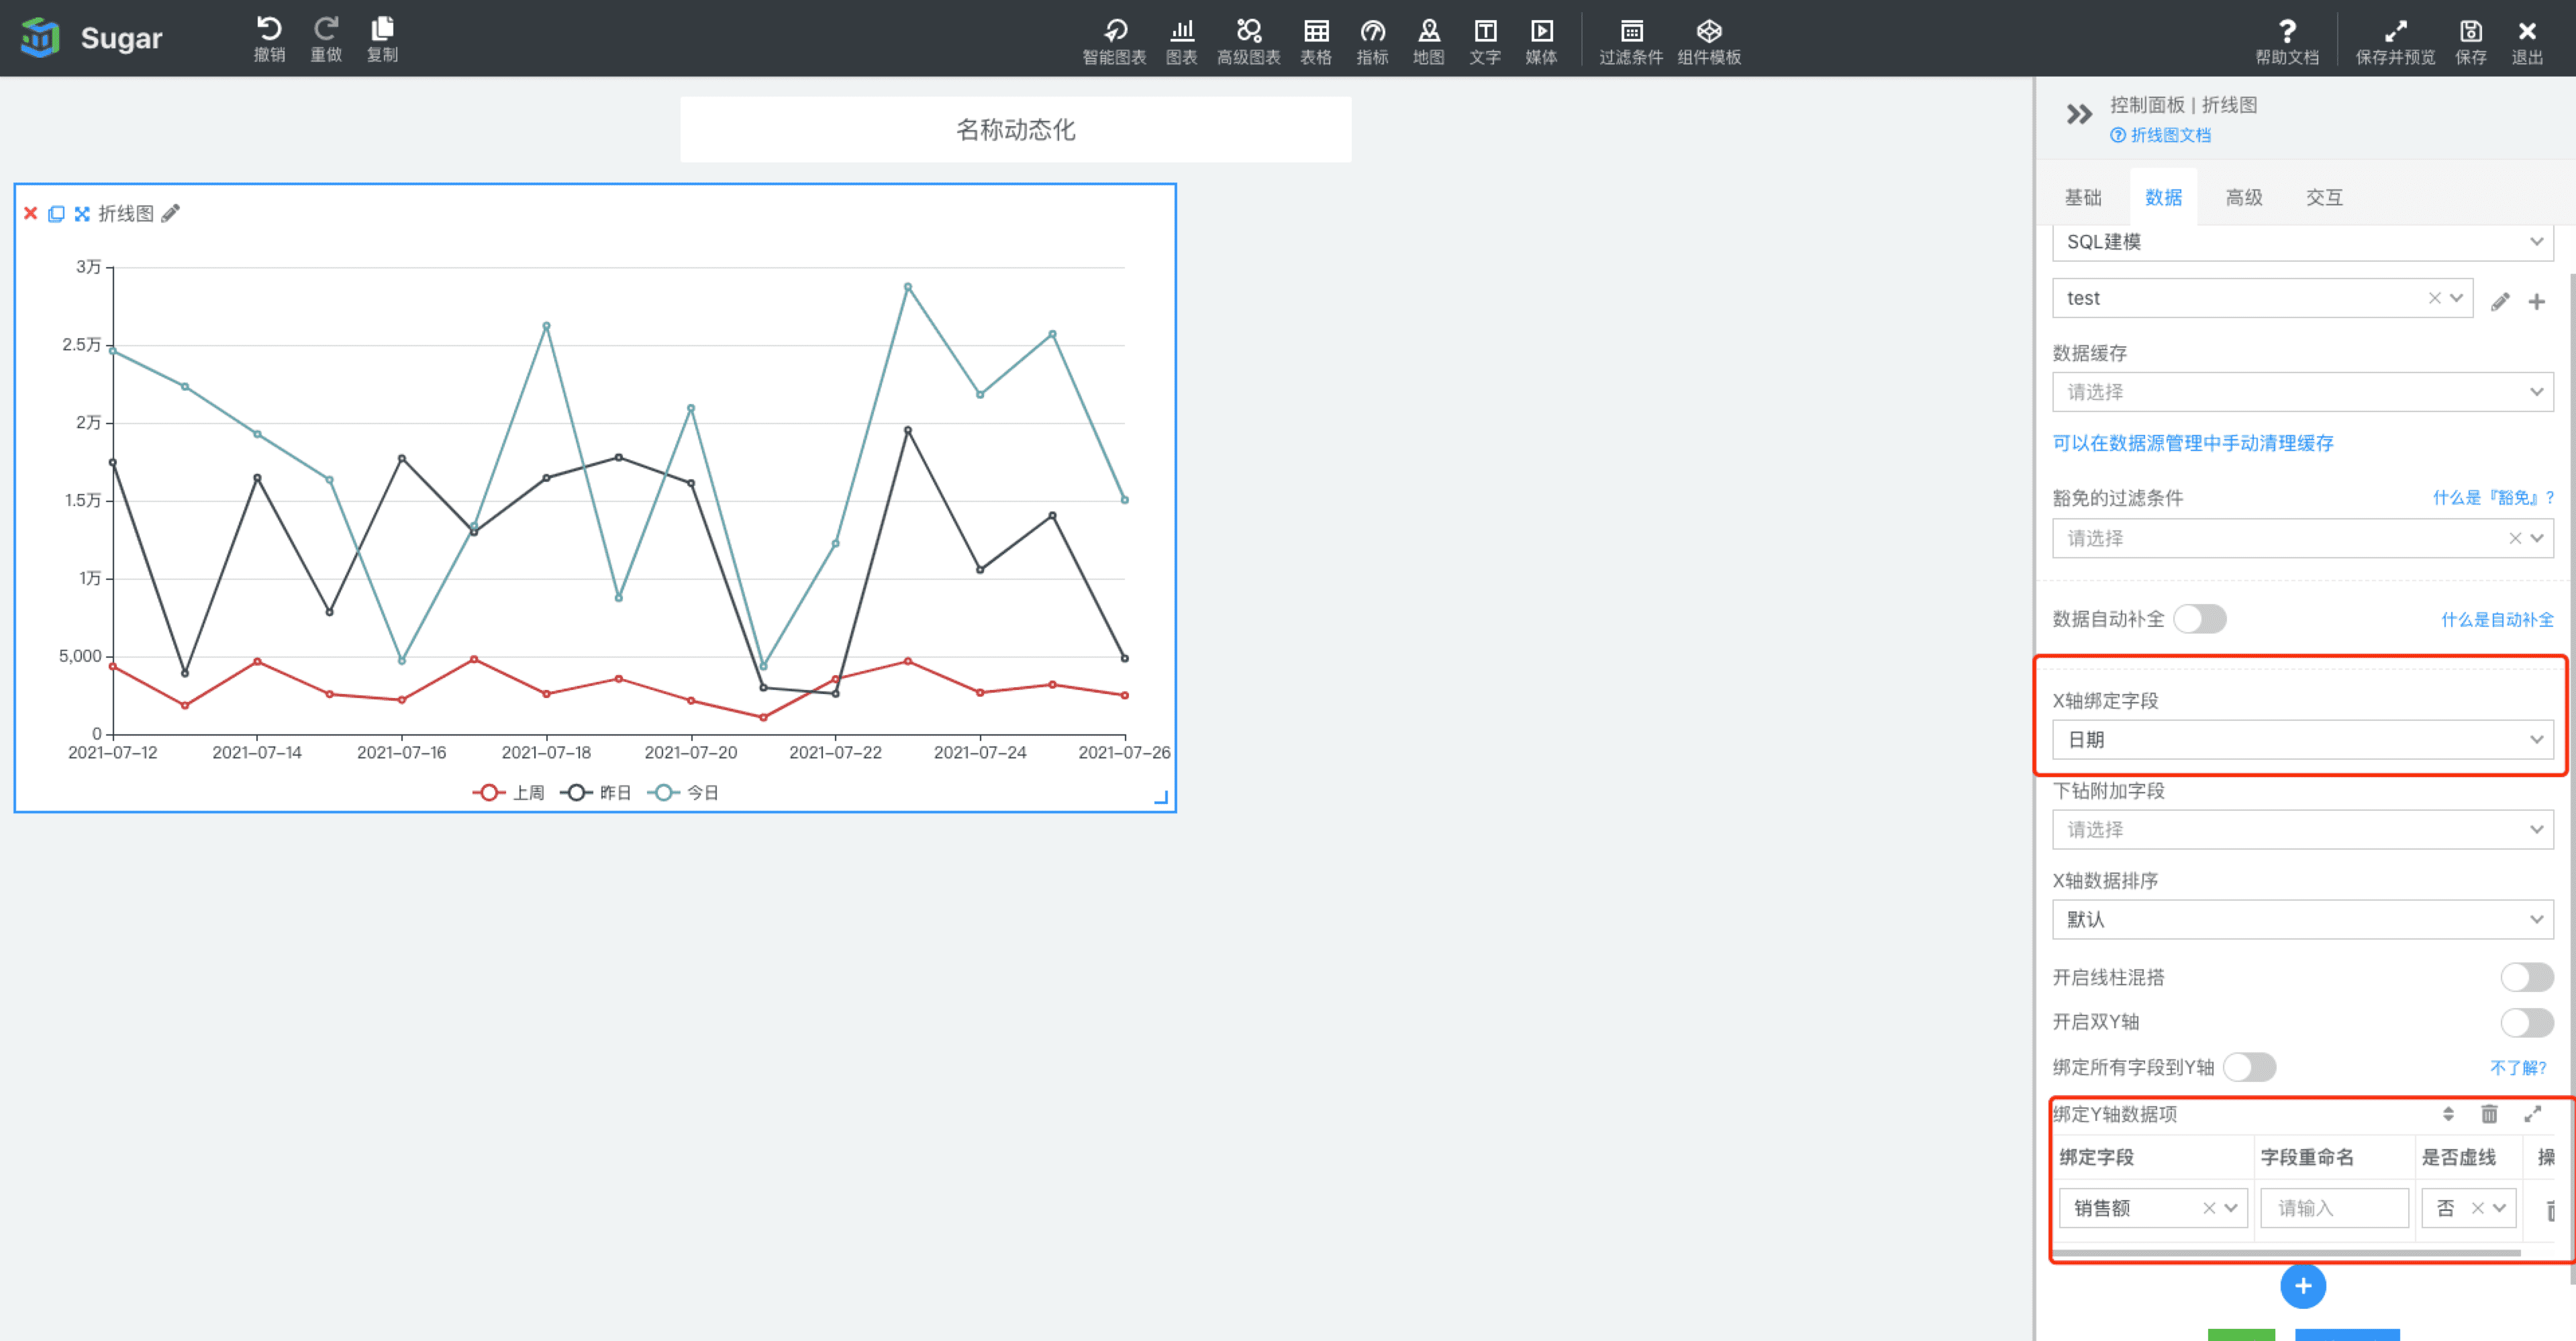The width and height of the screenshot is (2576, 1341).
Task: Open the 是否虚线 否 dropdown
Action: [2468, 1208]
